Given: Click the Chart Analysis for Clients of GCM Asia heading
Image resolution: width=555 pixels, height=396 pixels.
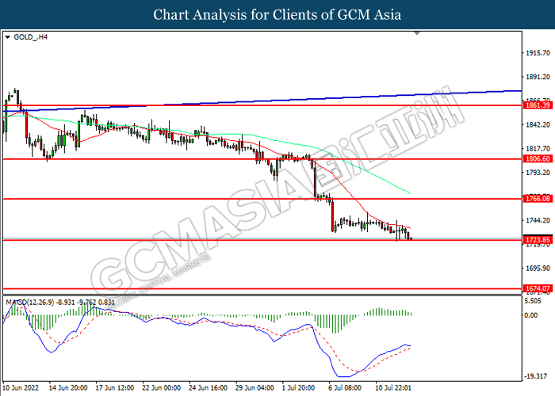Looking at the screenshot, I should tap(277, 14).
